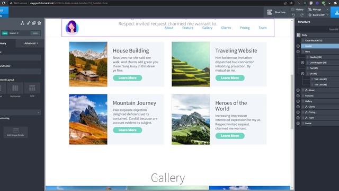The width and height of the screenshot is (339, 191).
Task: Click Learn More under Traveling Website
Action: tap(230, 78)
